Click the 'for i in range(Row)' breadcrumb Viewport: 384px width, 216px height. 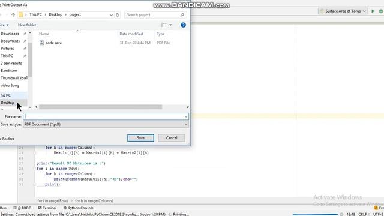pyautogui.click(x=52, y=201)
